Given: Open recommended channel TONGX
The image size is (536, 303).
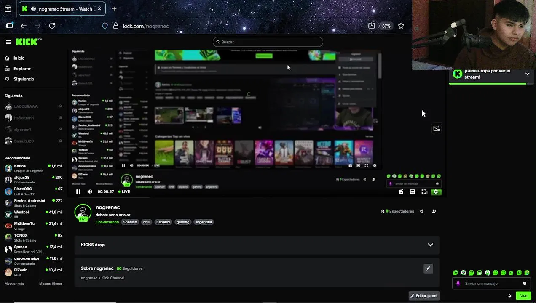Looking at the screenshot, I should (34, 238).
